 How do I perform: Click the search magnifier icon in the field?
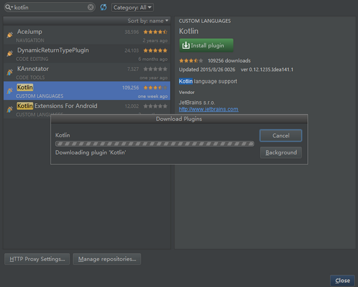pos(8,7)
